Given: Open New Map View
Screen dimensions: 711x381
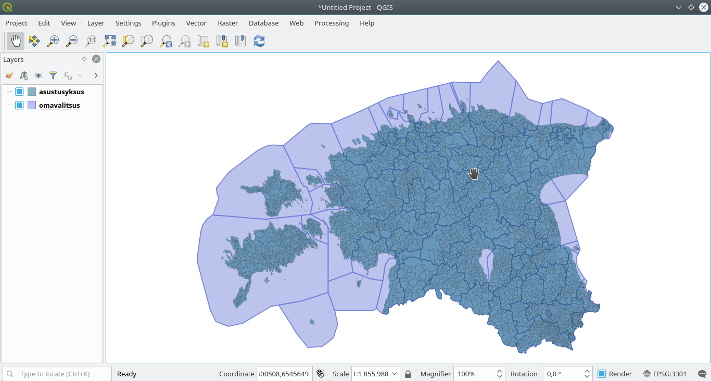Looking at the screenshot, I should pyautogui.click(x=203, y=41).
